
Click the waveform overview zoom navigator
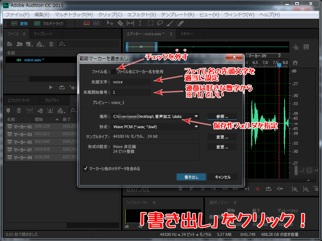click(141, 47)
